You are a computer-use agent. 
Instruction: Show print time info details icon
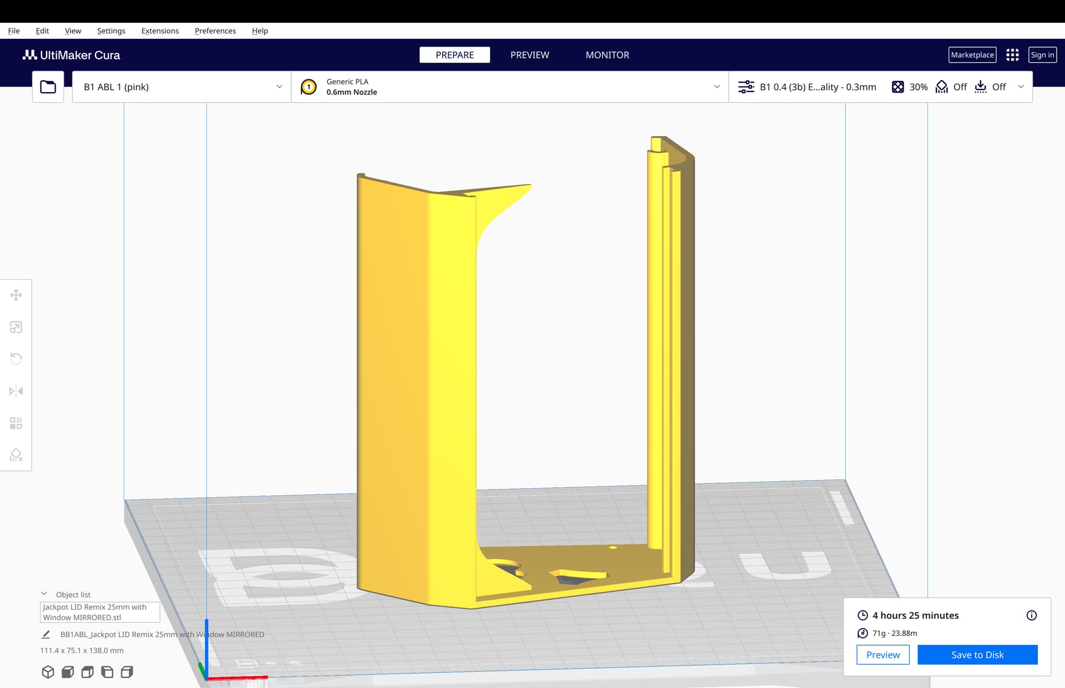click(1031, 615)
